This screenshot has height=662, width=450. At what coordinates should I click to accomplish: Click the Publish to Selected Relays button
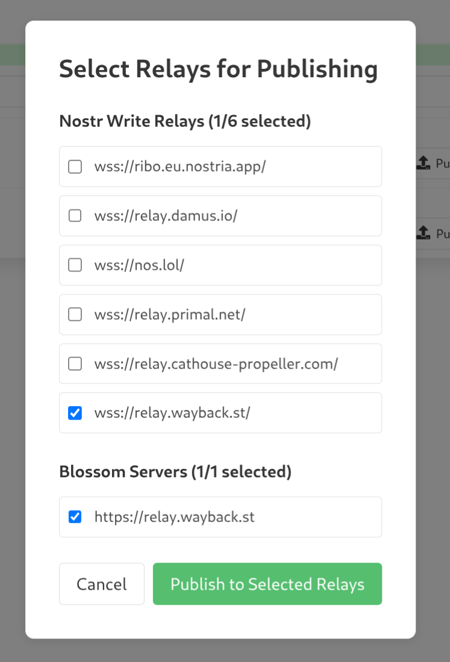pyautogui.click(x=267, y=584)
